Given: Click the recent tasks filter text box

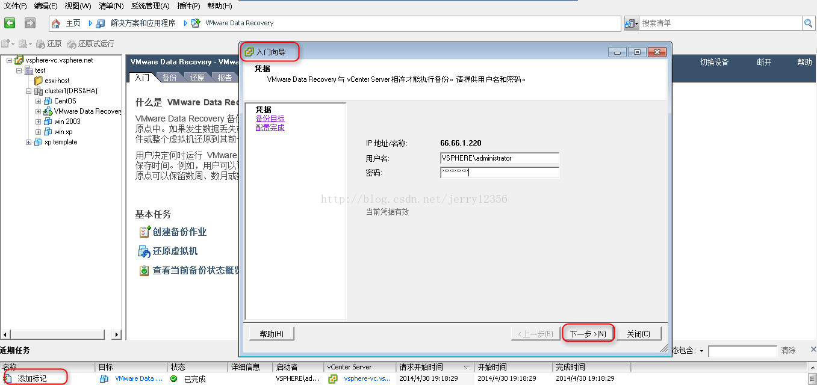Looking at the screenshot, I should pyautogui.click(x=742, y=351).
